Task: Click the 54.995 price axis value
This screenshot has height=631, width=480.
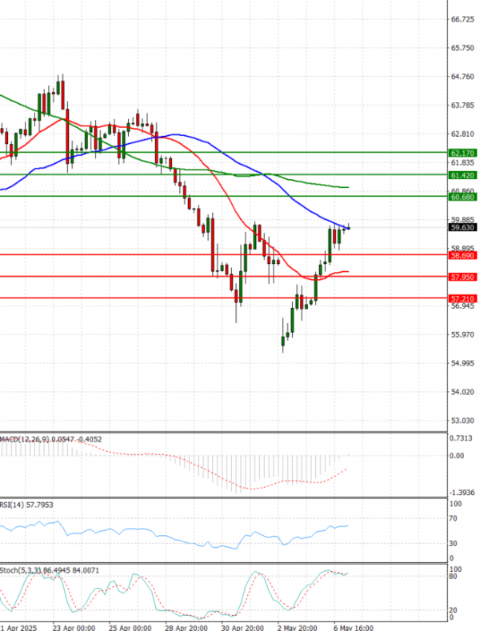Action: (462, 363)
